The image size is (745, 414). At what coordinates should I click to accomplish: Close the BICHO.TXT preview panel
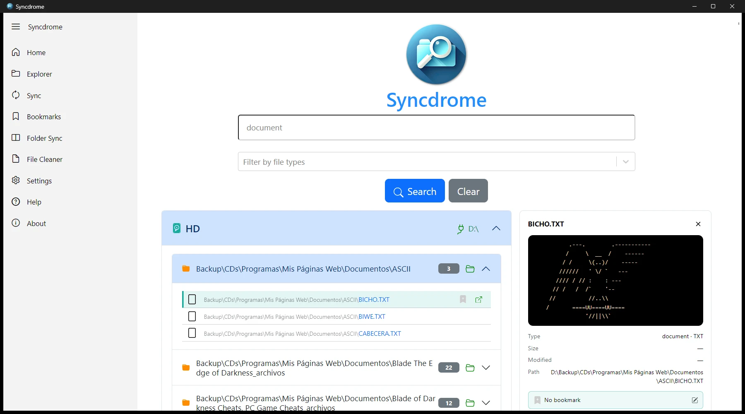[698, 224]
